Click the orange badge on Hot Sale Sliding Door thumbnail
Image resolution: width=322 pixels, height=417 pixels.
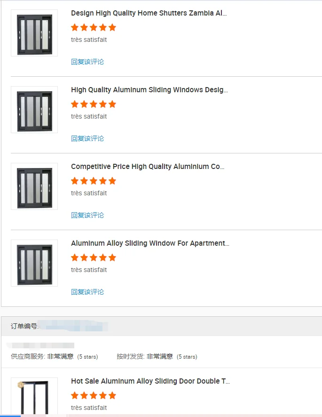pyautogui.click(x=21, y=385)
